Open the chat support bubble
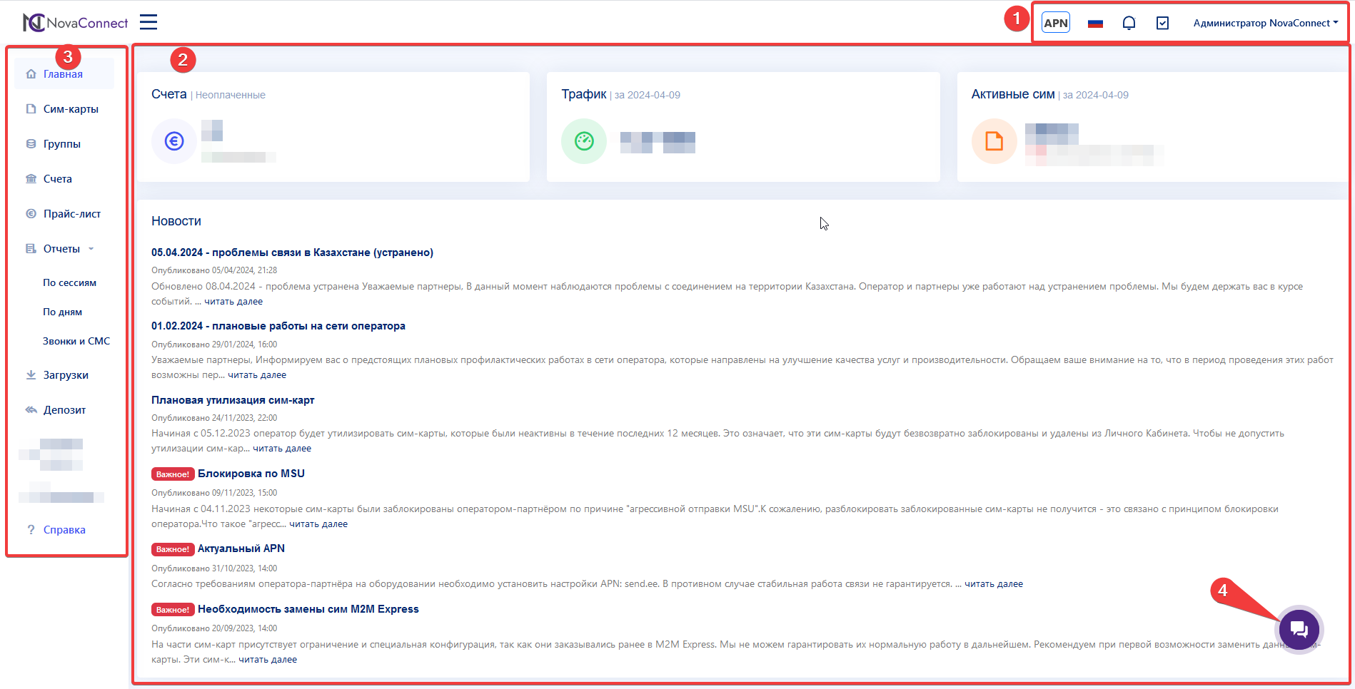1355x689 pixels. (x=1299, y=629)
